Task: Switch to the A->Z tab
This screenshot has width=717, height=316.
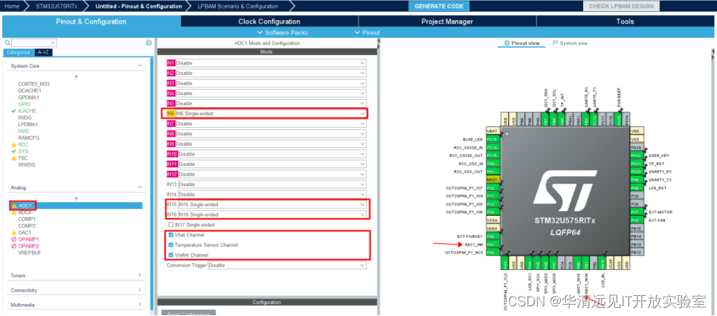Action: (x=44, y=53)
